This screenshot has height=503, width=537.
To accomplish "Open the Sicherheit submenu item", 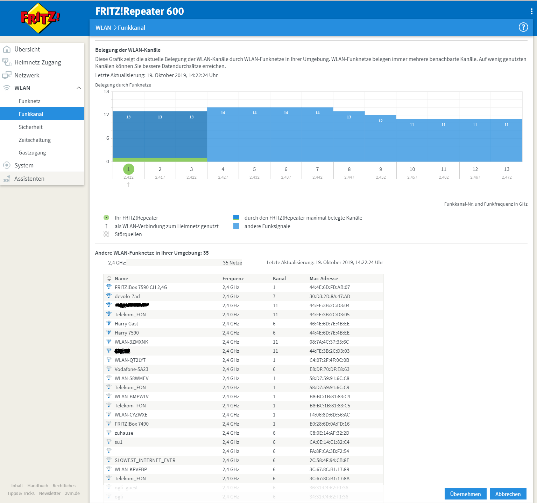I will pos(31,127).
